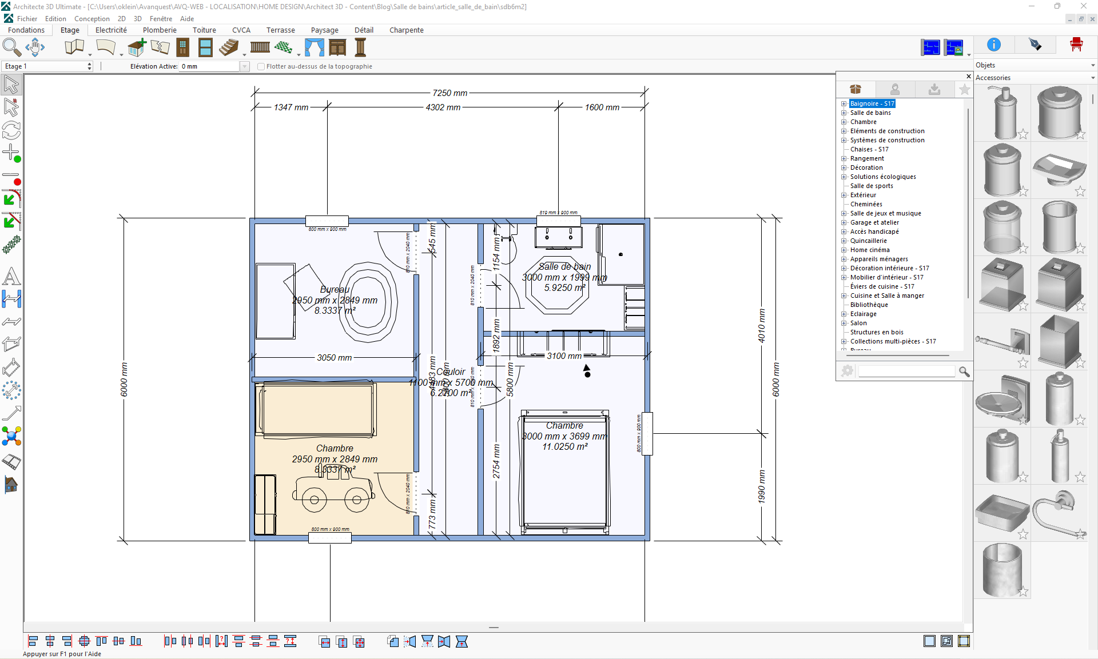This screenshot has width=1098, height=659.
Task: Choose the wooden cabinet tool
Action: click(x=337, y=47)
